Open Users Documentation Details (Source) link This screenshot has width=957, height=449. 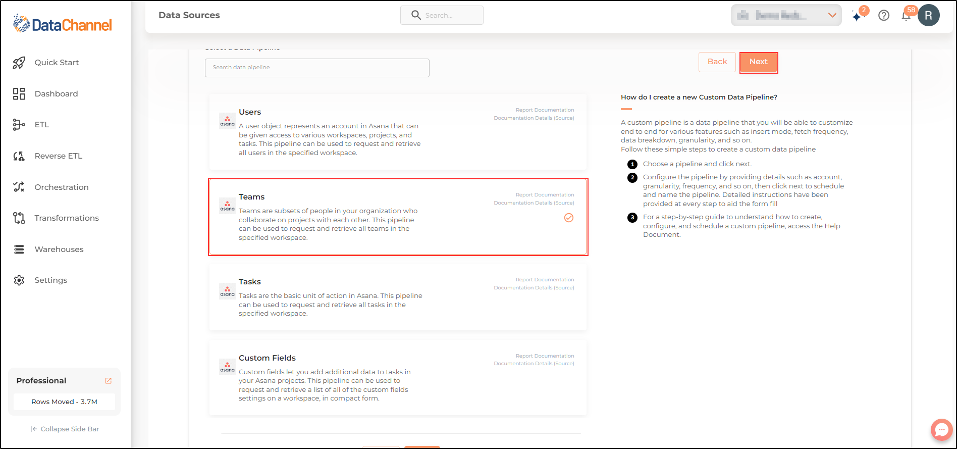click(534, 118)
